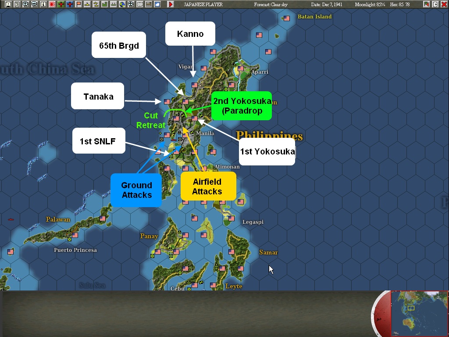Viewport: 449px width, 337px height.
Task: Click the green-red flag icon top right
Action: click(x=427, y=4)
